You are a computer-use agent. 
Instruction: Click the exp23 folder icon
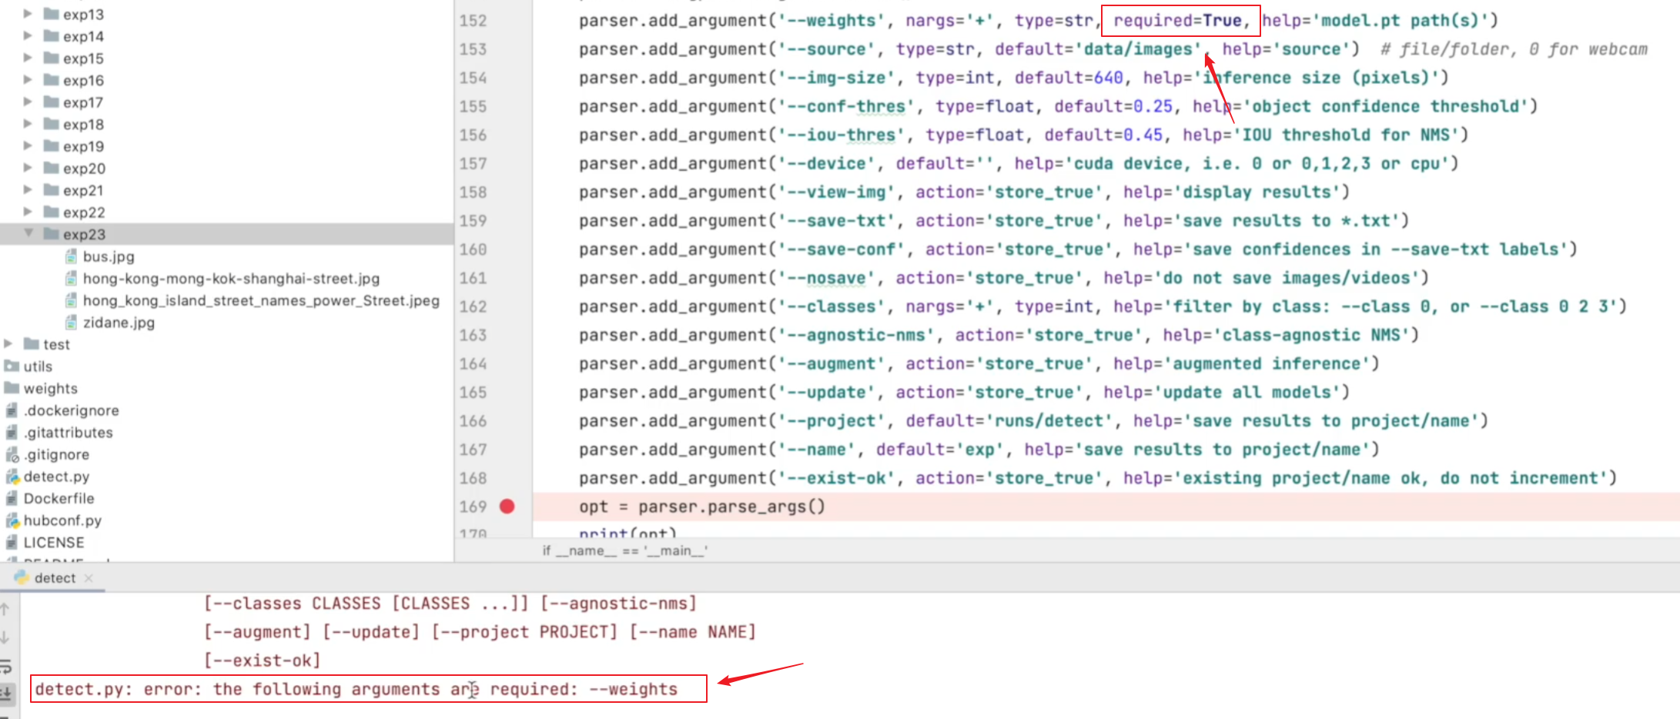[x=52, y=233]
